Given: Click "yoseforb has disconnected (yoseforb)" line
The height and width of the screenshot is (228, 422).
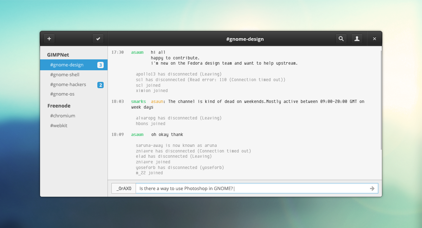Looking at the screenshot, I should 180,168.
